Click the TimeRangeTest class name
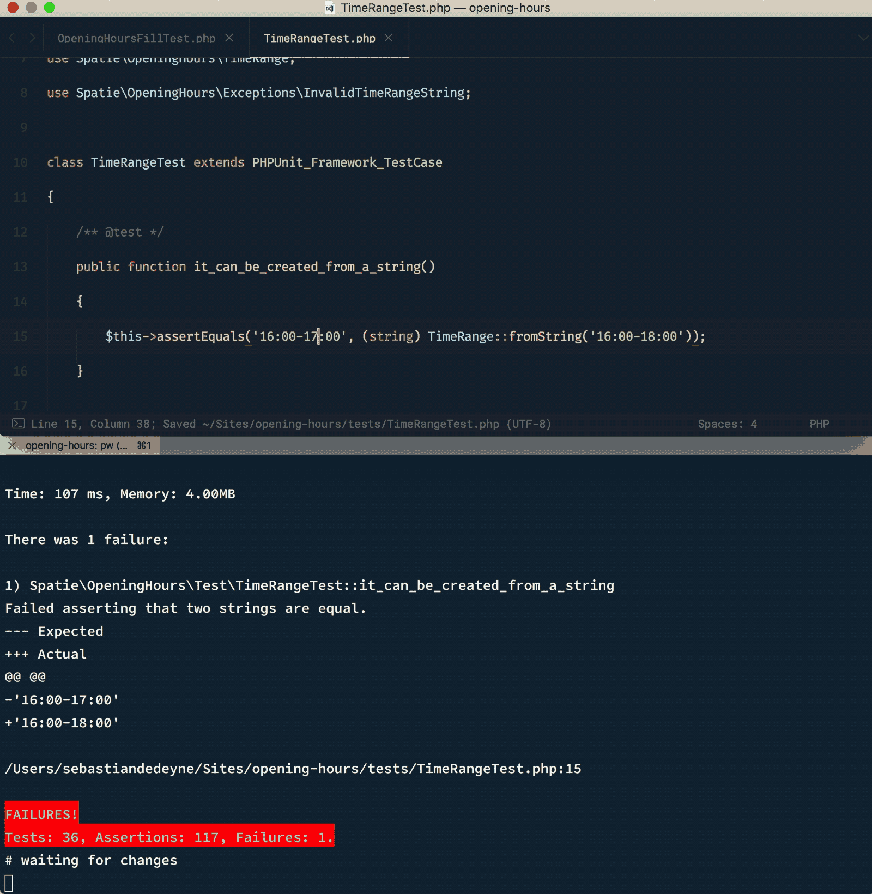Viewport: 872px width, 894px height. click(138, 162)
